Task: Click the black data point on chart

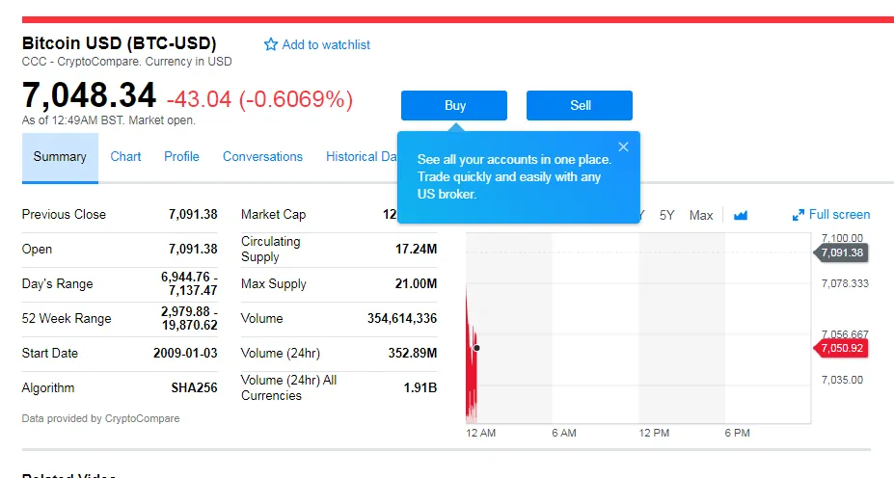Action: pyautogui.click(x=476, y=348)
